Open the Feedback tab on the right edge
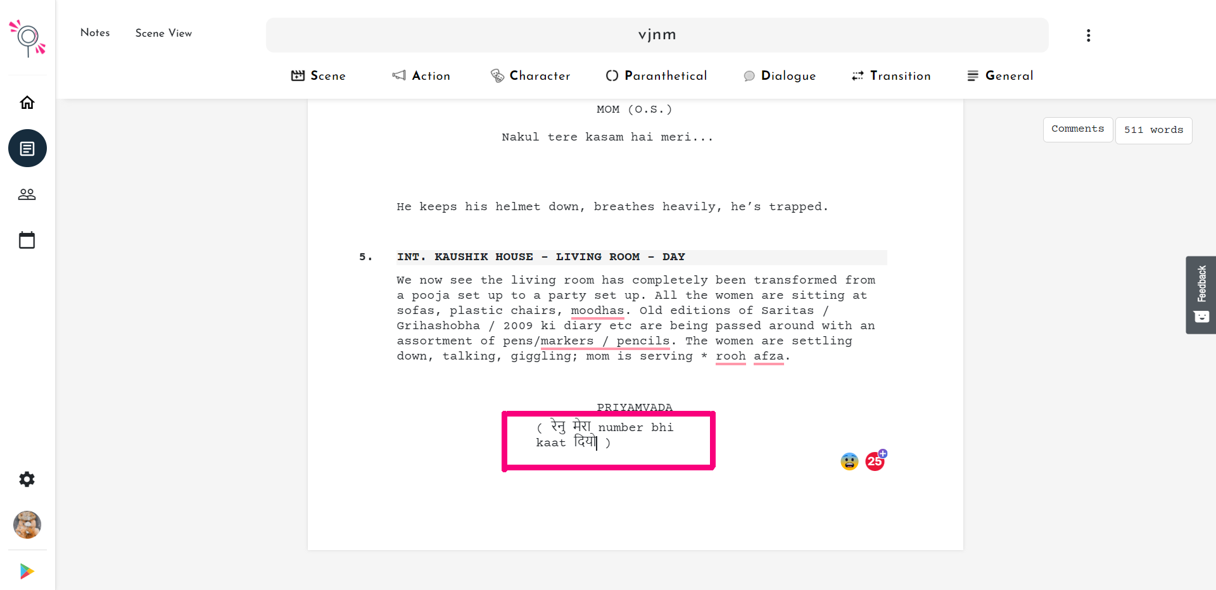Image resolution: width=1216 pixels, height=590 pixels. tap(1201, 295)
